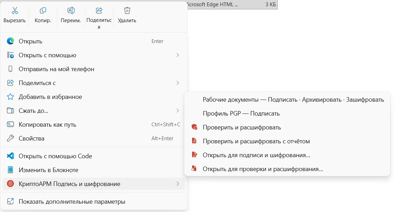
Task: Choose Профиль PGP — Подписать
Action: tap(287, 113)
